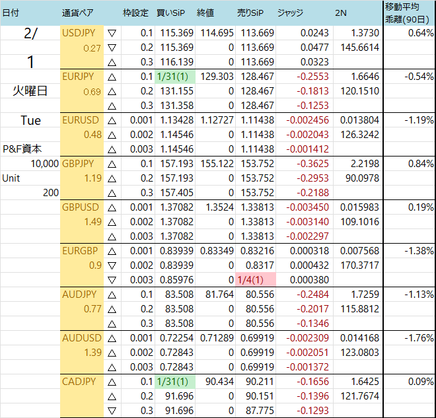Screen dimensions: 436x418
Task: Click the EURJPY 0.2 up-triangle icon
Action: pyautogui.click(x=112, y=91)
